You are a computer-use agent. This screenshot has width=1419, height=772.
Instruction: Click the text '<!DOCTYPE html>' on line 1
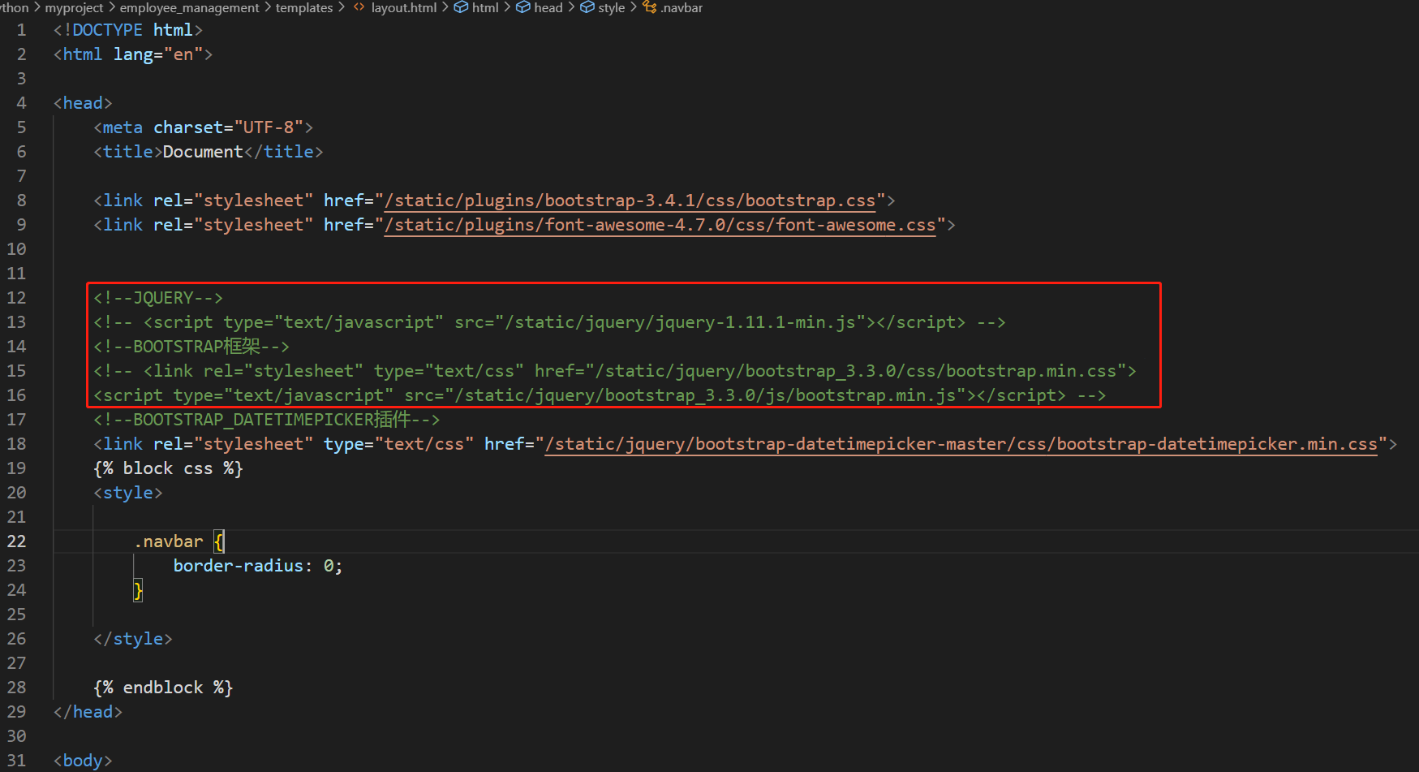click(x=128, y=30)
